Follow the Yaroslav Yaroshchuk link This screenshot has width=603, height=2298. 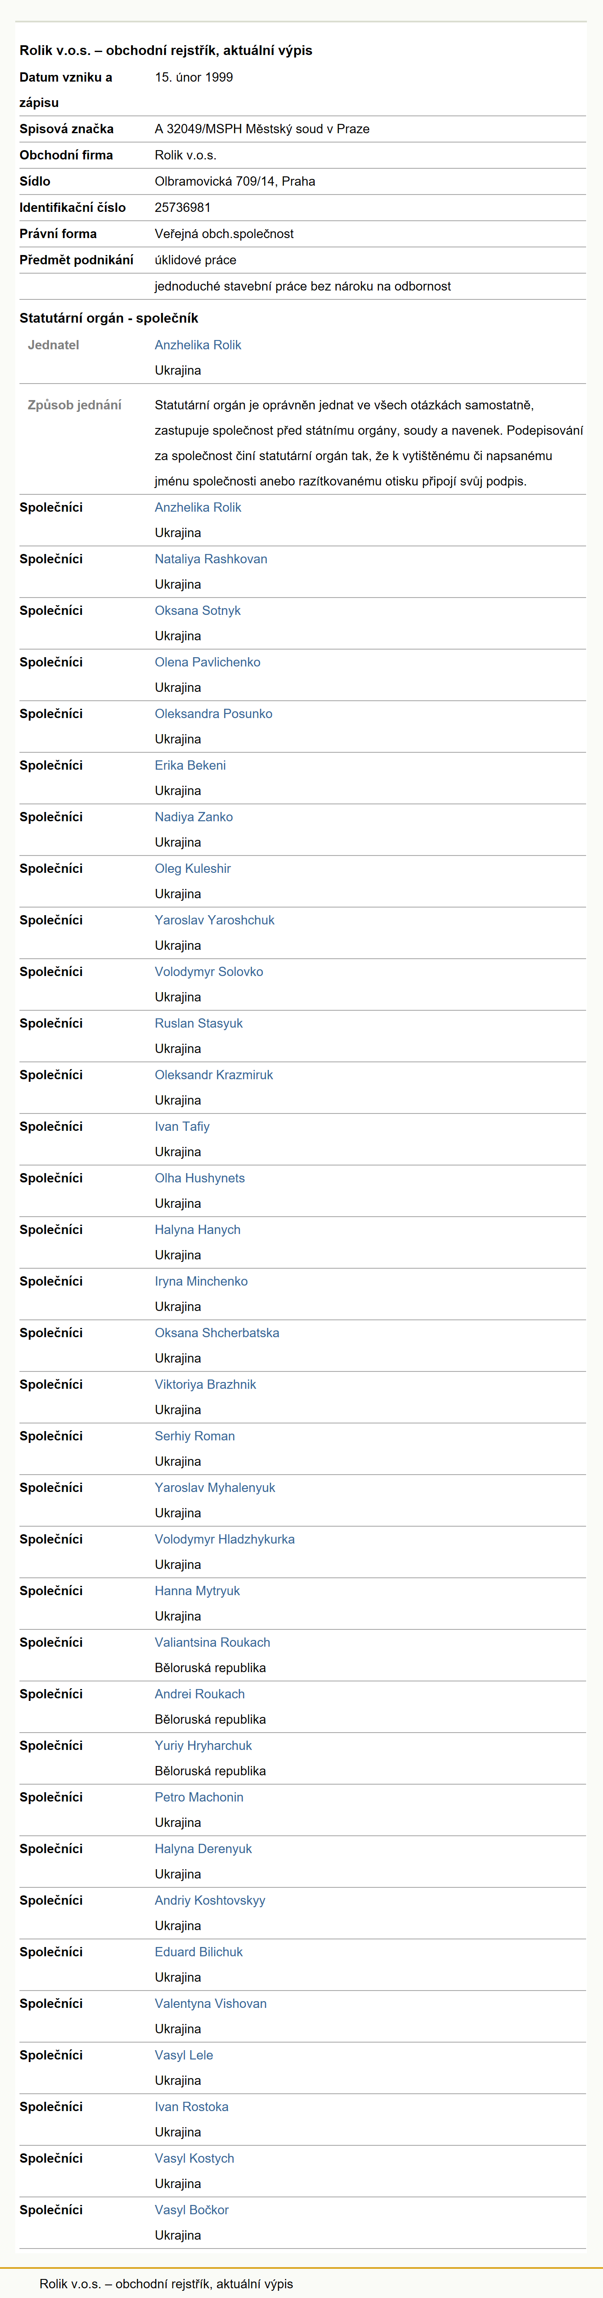215,921
